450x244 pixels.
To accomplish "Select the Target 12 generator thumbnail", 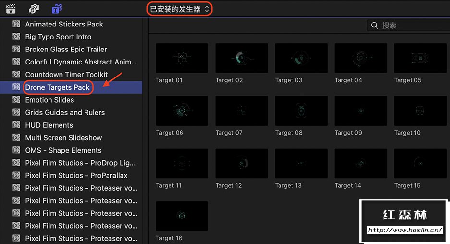I will coord(242,164).
